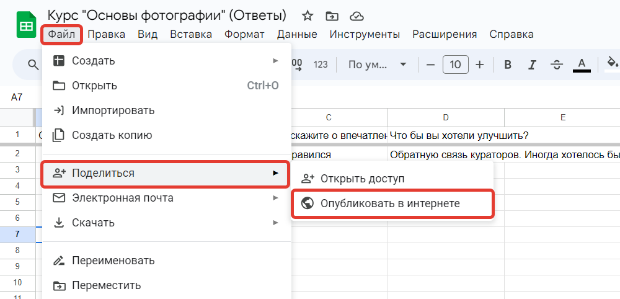Viewport: 620px width, 299px height.
Task: Select column E header
Action: point(562,117)
